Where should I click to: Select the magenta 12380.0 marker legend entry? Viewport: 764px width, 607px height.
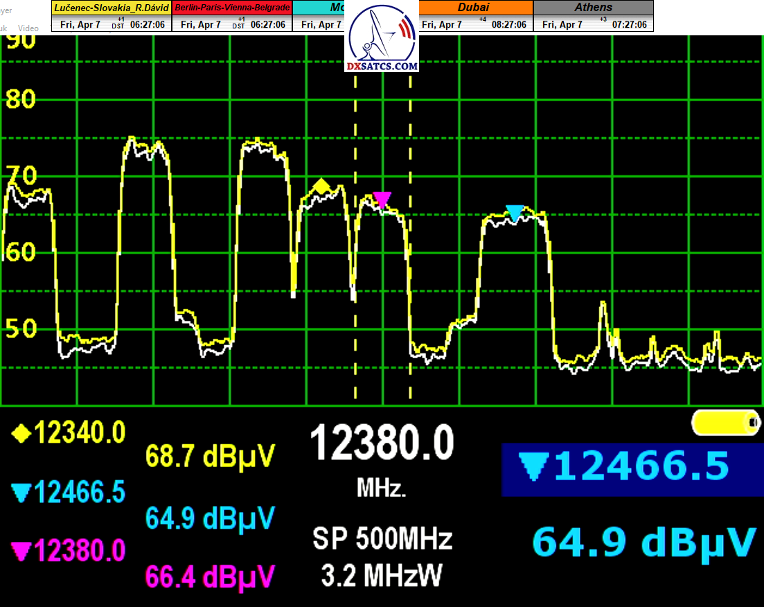[69, 552]
